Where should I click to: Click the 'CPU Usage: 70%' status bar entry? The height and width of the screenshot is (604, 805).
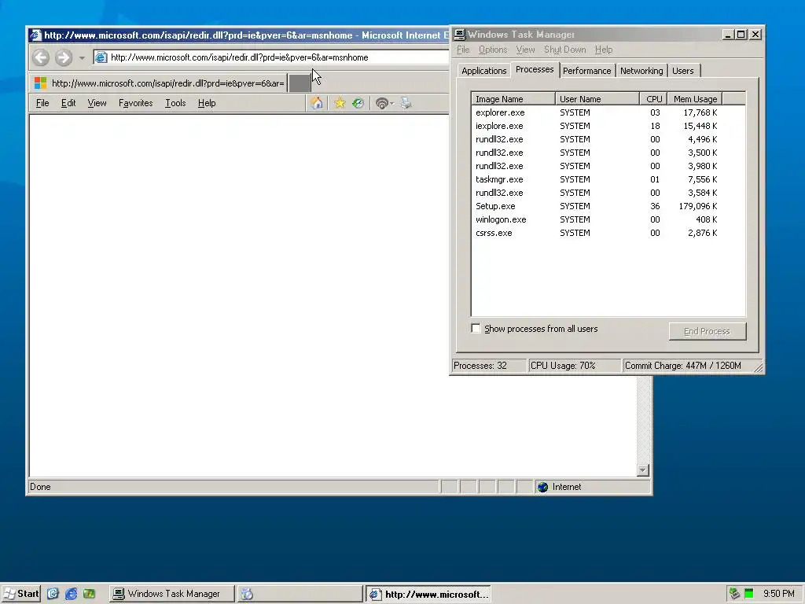(x=575, y=366)
